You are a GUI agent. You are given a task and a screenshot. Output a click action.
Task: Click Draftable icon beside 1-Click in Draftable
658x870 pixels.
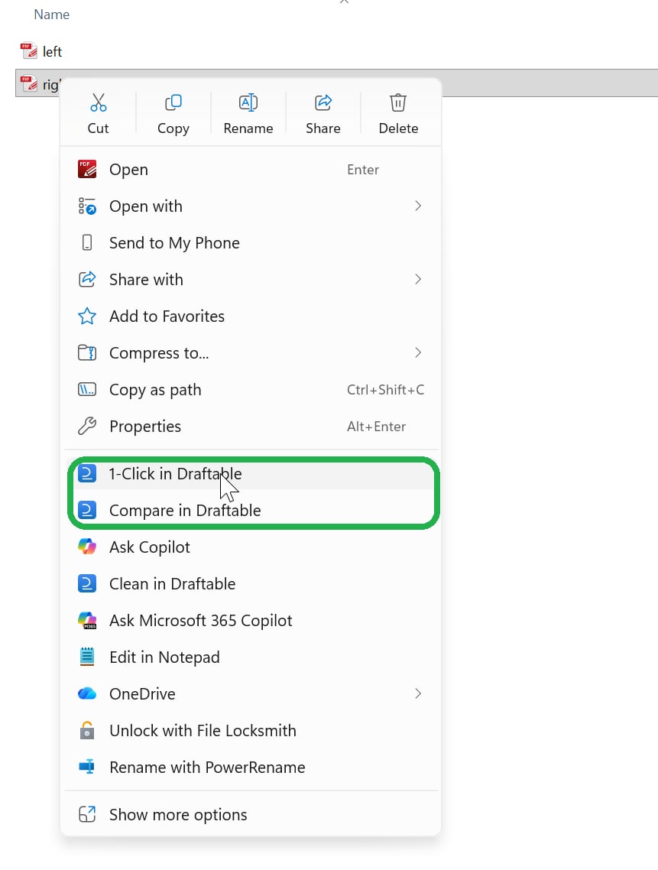pyautogui.click(x=87, y=473)
